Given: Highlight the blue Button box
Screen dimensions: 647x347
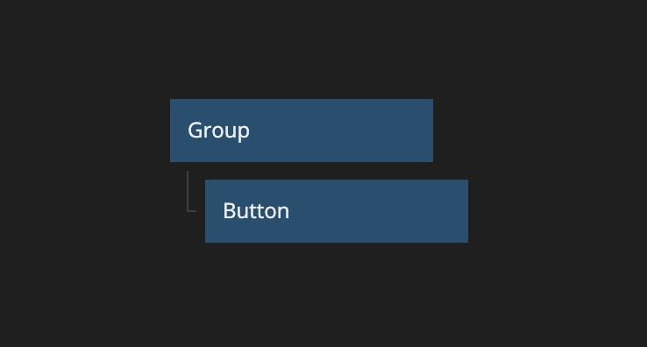Looking at the screenshot, I should click(337, 211).
